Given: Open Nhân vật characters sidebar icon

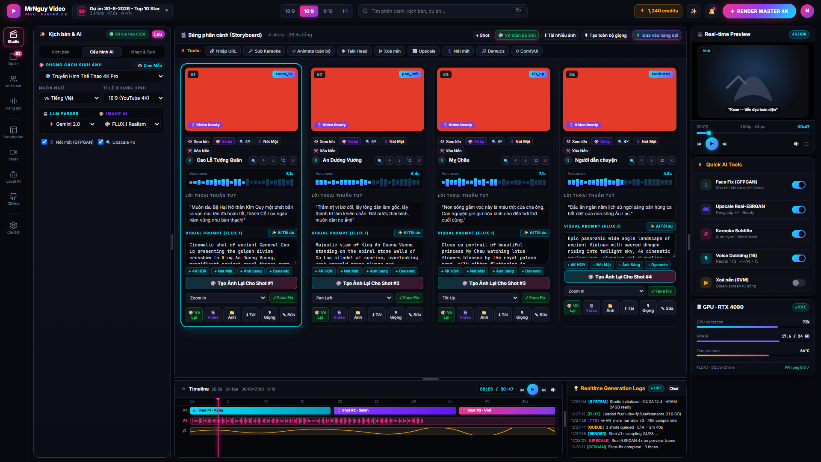Looking at the screenshot, I should pos(13,82).
